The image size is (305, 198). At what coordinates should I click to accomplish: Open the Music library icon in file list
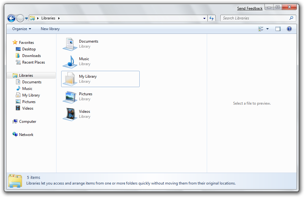(x=70, y=61)
